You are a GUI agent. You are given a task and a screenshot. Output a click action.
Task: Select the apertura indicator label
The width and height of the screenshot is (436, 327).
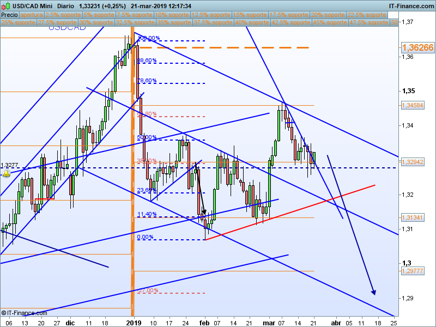(32, 15)
